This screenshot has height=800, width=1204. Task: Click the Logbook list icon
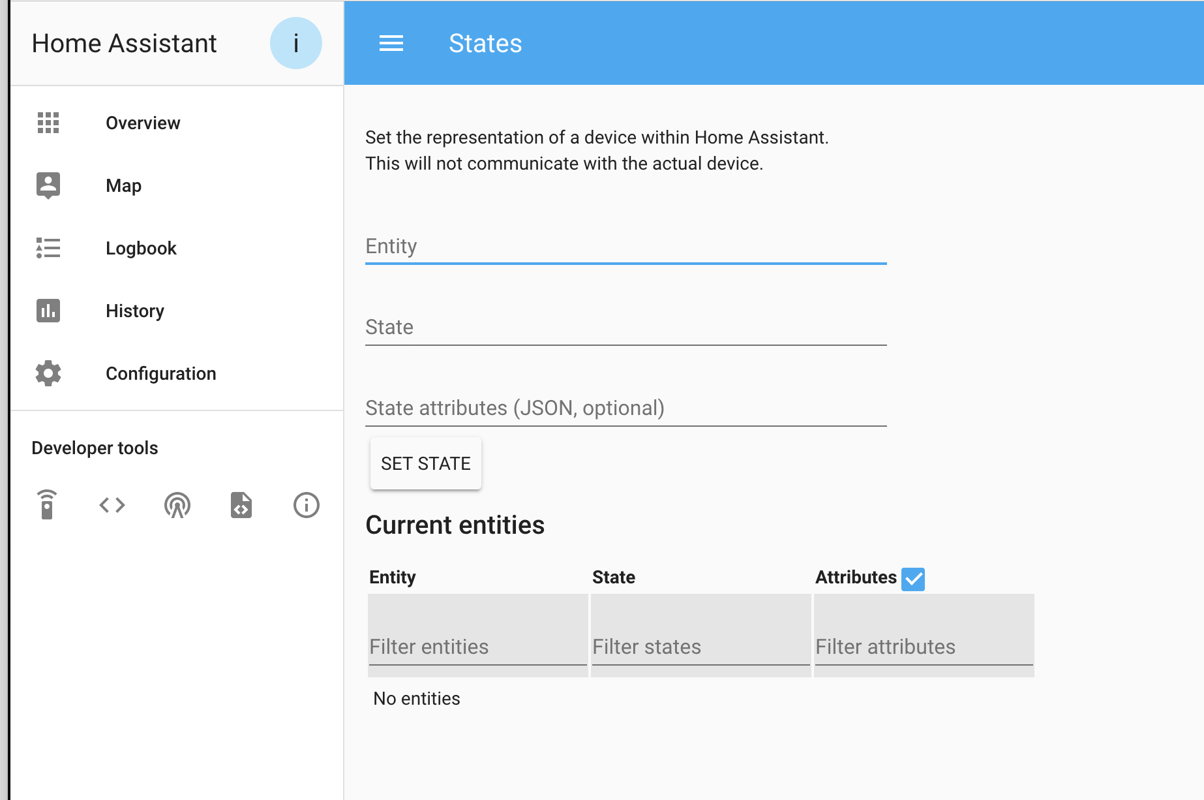[x=48, y=248]
